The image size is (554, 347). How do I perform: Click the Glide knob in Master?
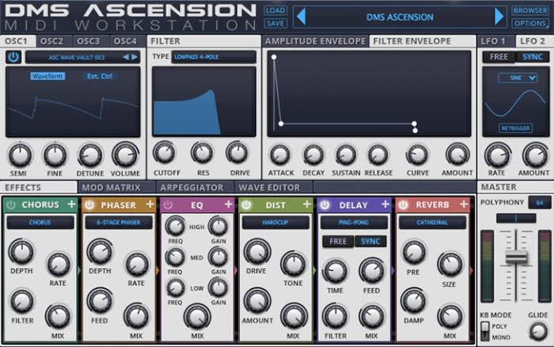[x=538, y=331]
